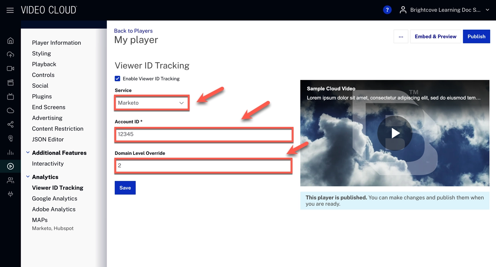Play the Sample Cloud Video preview
The width and height of the screenshot is (496, 267).
(x=395, y=133)
